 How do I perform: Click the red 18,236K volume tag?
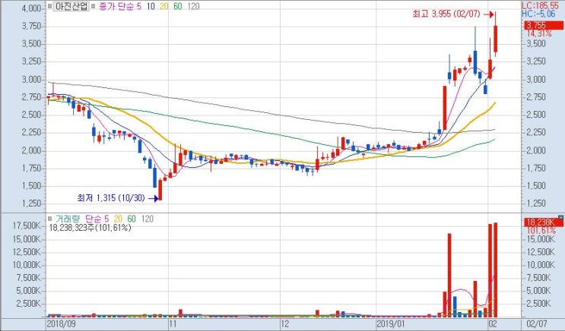(x=544, y=222)
